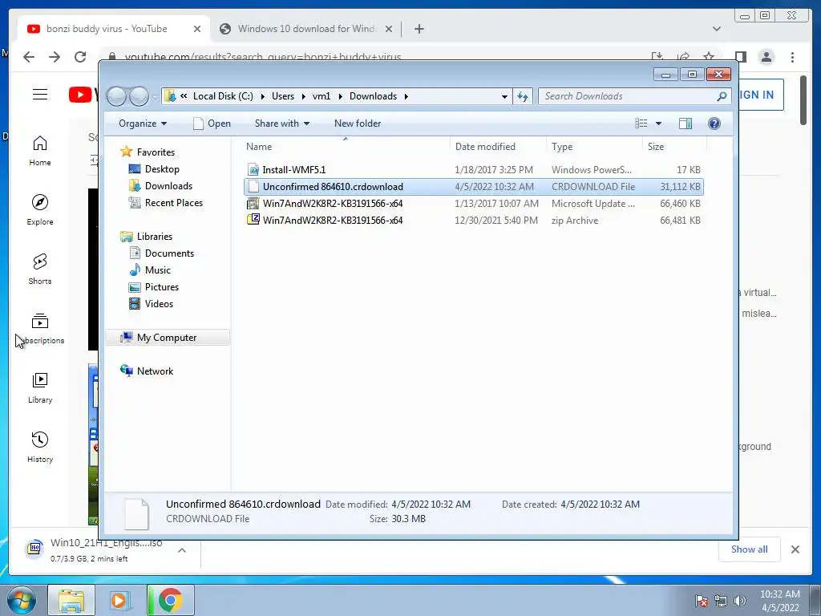Click the zip archive file icon
Image resolution: width=821 pixels, height=616 pixels.
(x=253, y=220)
